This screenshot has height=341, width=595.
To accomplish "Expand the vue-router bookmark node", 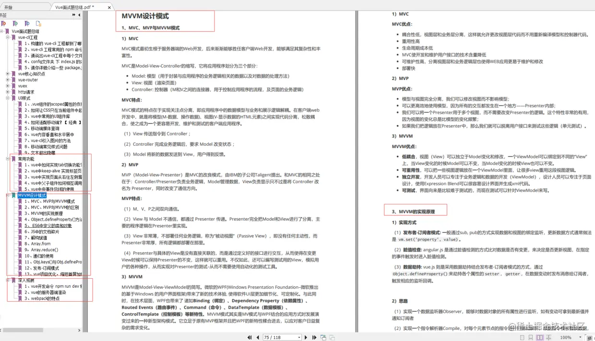I will click(8, 80).
